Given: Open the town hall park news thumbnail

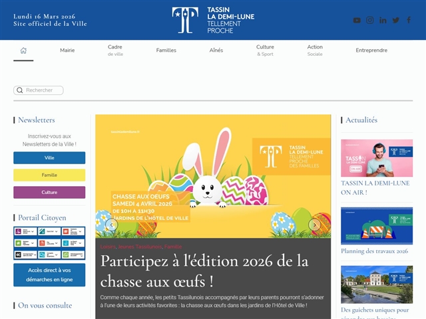Looking at the screenshot, I should click(x=377, y=284).
